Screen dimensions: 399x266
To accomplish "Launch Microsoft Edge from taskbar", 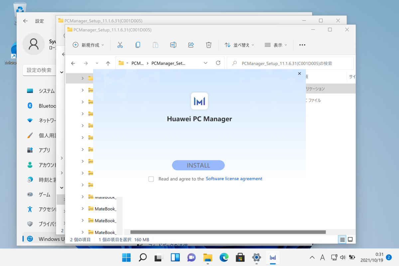I will tap(224, 257).
